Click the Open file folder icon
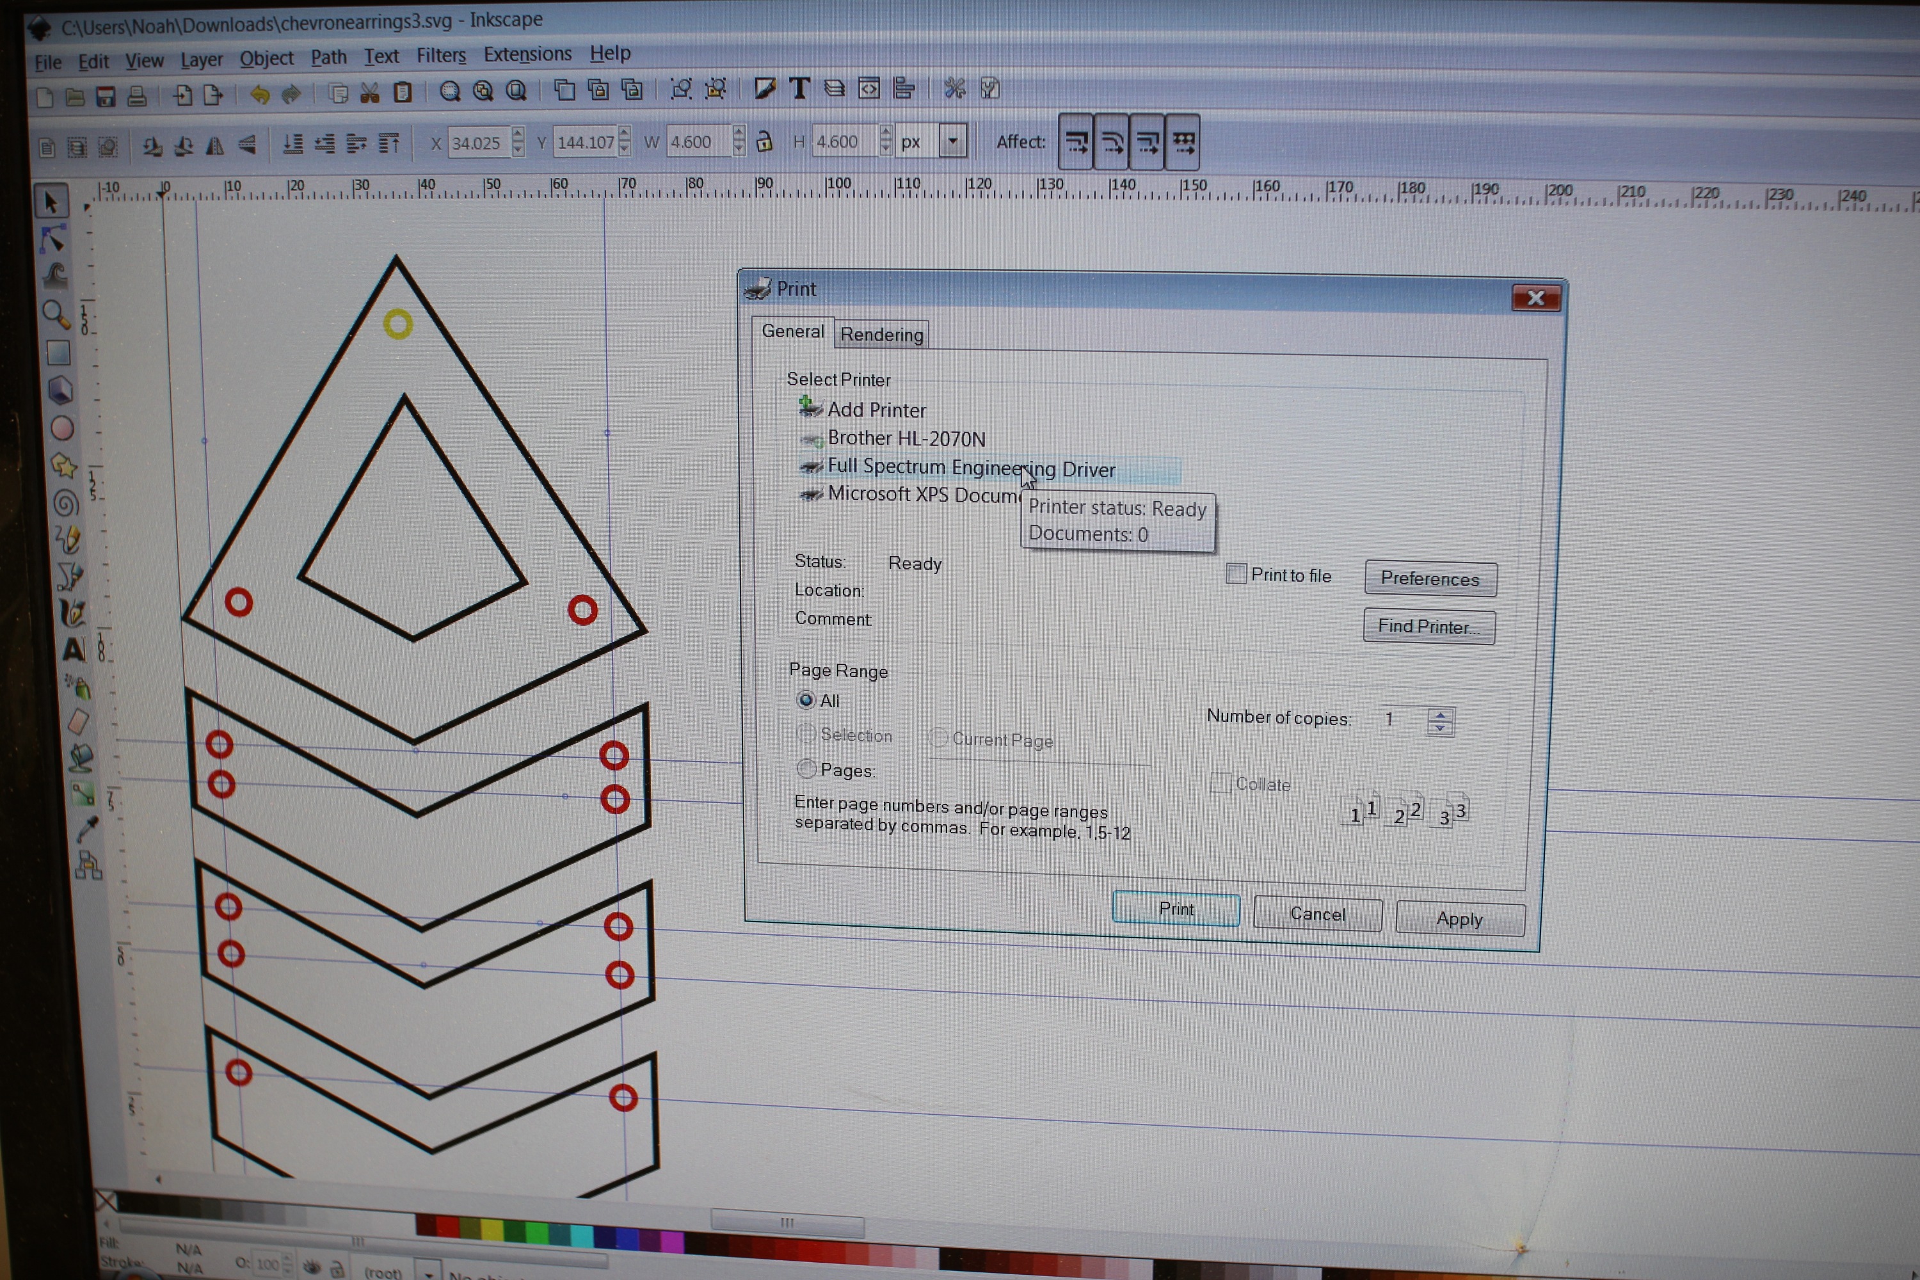This screenshot has height=1280, width=1920. (x=75, y=97)
